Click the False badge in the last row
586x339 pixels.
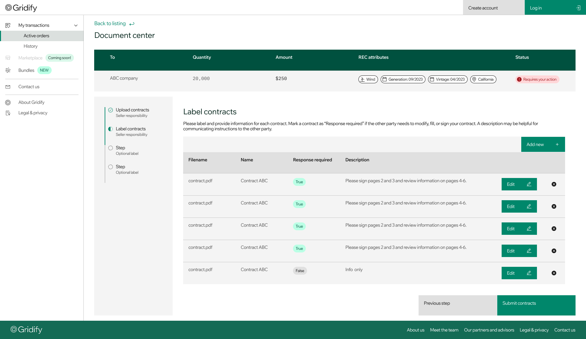[300, 271]
